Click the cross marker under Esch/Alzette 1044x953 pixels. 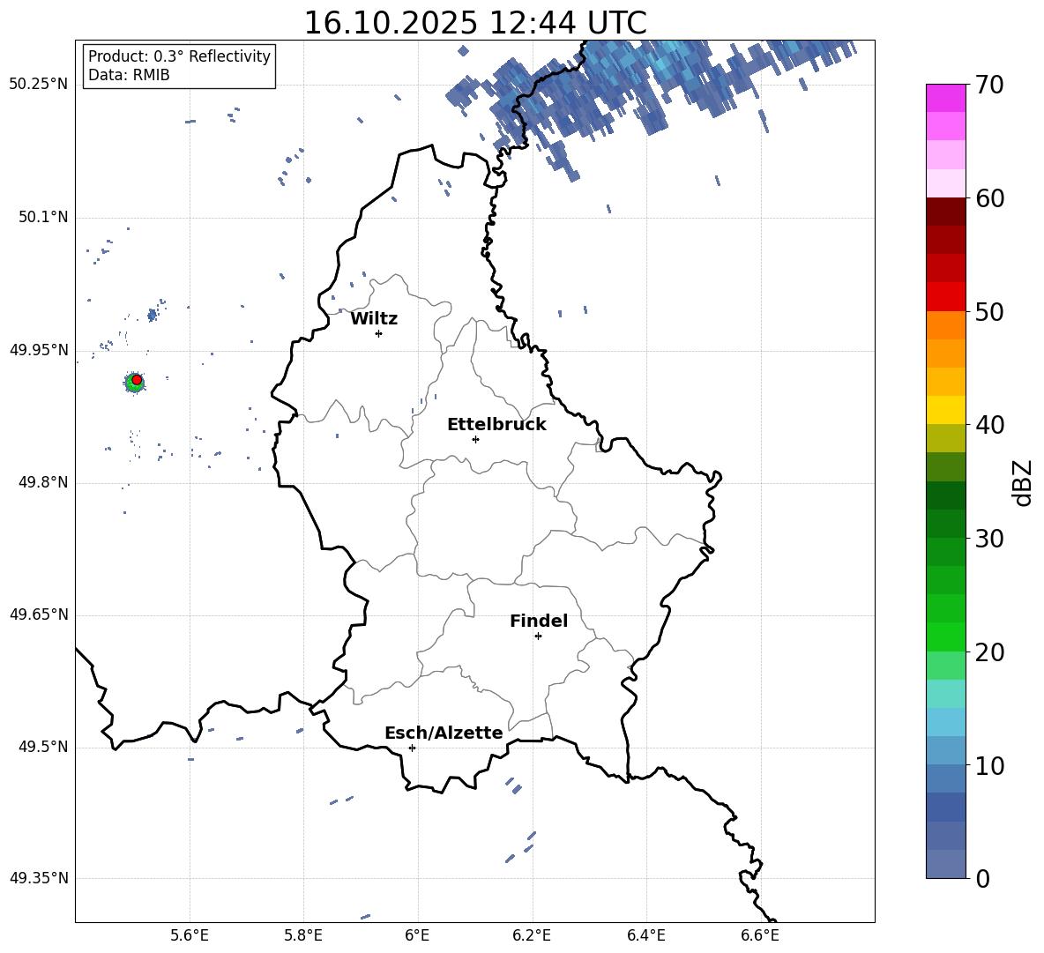click(412, 748)
